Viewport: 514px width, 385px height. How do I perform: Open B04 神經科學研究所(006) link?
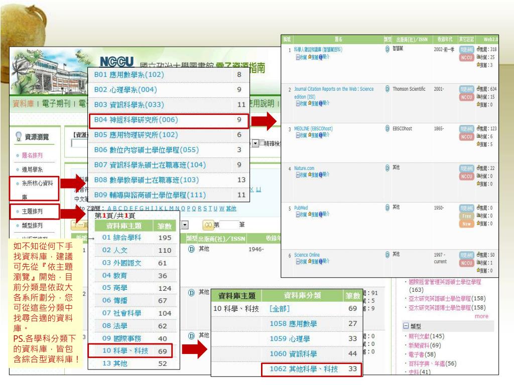[x=136, y=120]
